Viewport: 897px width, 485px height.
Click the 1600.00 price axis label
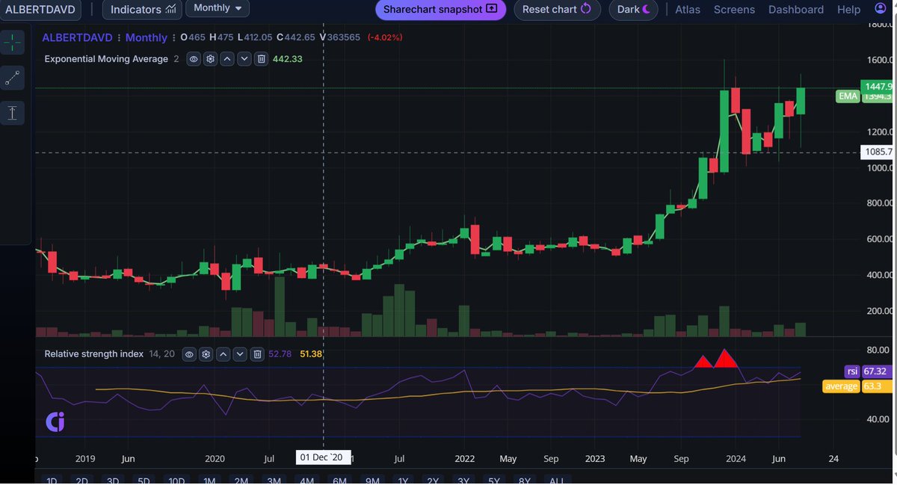(878, 60)
